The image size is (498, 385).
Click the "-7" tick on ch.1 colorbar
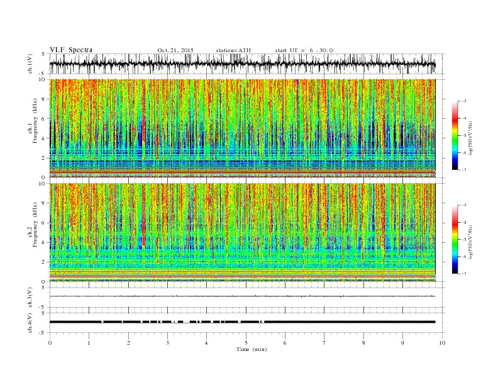pos(464,170)
